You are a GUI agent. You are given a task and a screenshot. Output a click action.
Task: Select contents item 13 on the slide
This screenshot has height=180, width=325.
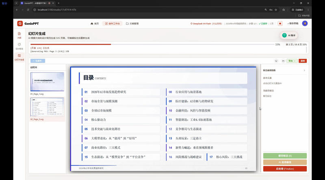pyautogui.click(x=206, y=138)
